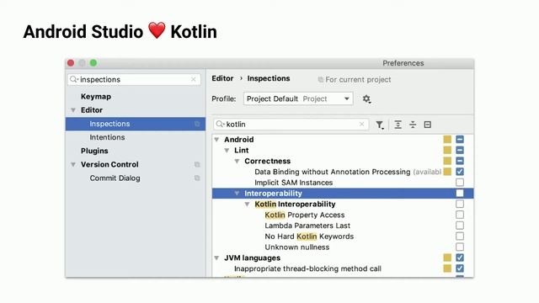Click the Expand All tree icon

(398, 125)
